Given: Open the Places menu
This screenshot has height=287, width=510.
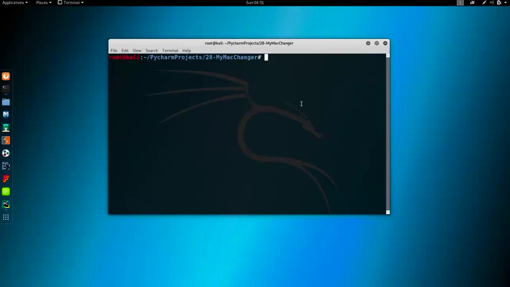Looking at the screenshot, I should [44, 2].
